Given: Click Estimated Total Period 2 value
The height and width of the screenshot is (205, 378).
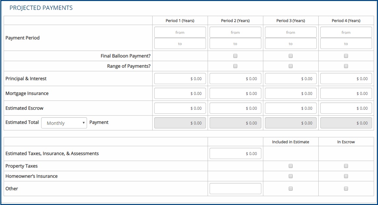Looking at the screenshot, I should tap(235, 123).
